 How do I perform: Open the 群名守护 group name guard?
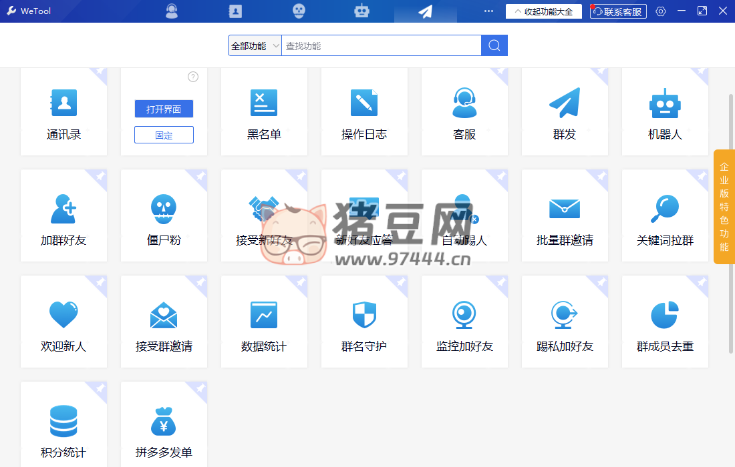[x=364, y=324]
